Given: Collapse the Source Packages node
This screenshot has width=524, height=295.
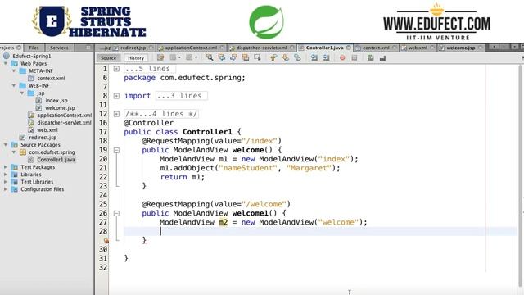Looking at the screenshot, I should 6,144.
